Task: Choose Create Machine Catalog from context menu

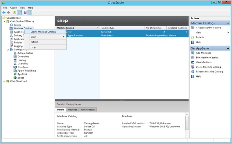Action: [x=43, y=32]
